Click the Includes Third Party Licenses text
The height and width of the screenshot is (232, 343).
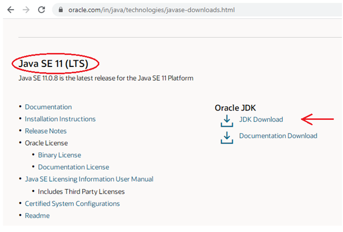coord(81,192)
